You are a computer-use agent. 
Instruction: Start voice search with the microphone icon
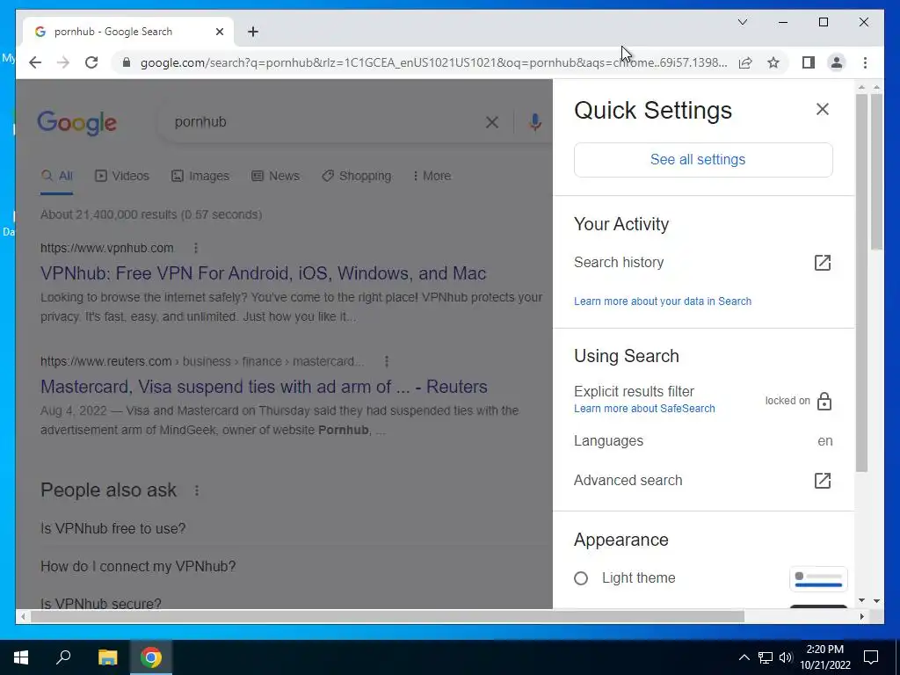click(535, 122)
